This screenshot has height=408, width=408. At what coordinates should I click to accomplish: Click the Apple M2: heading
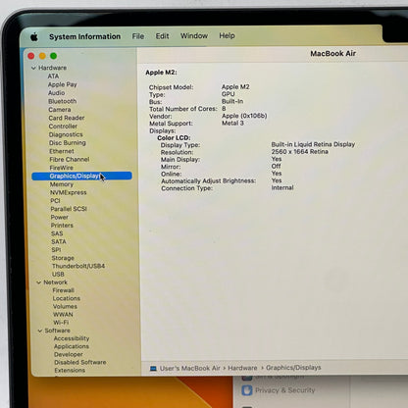161,73
